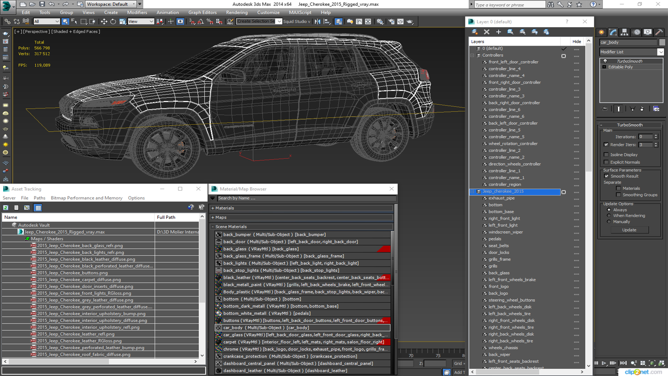Expand the Maps group in Material Browser
Screen dimensions: 668x376
pos(213,218)
